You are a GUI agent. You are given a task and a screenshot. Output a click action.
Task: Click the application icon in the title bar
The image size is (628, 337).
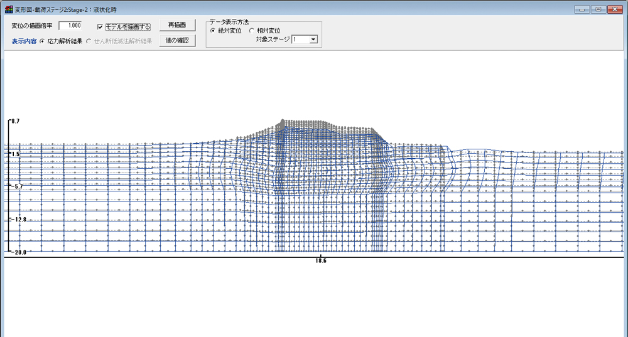tap(8, 9)
